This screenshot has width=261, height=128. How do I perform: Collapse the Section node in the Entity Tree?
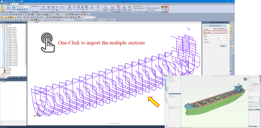click(1, 26)
